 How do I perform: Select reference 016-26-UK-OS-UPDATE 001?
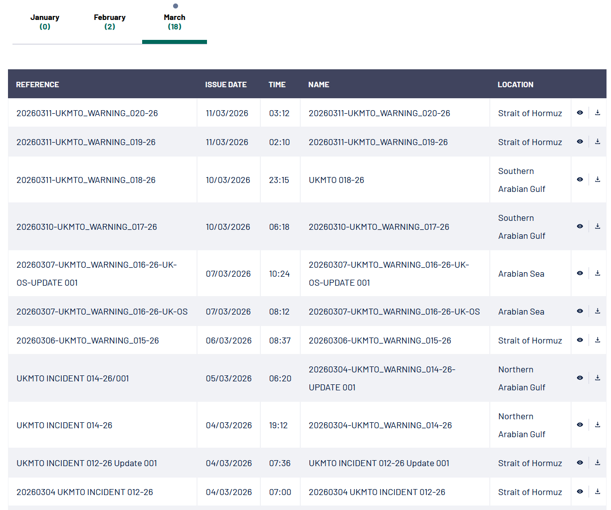pyautogui.click(x=97, y=274)
